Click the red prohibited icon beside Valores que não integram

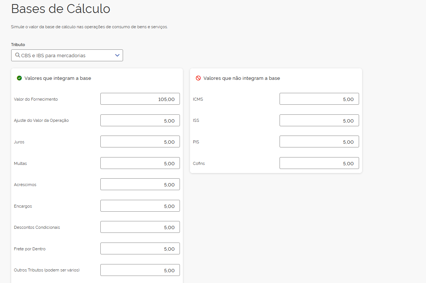(198, 78)
